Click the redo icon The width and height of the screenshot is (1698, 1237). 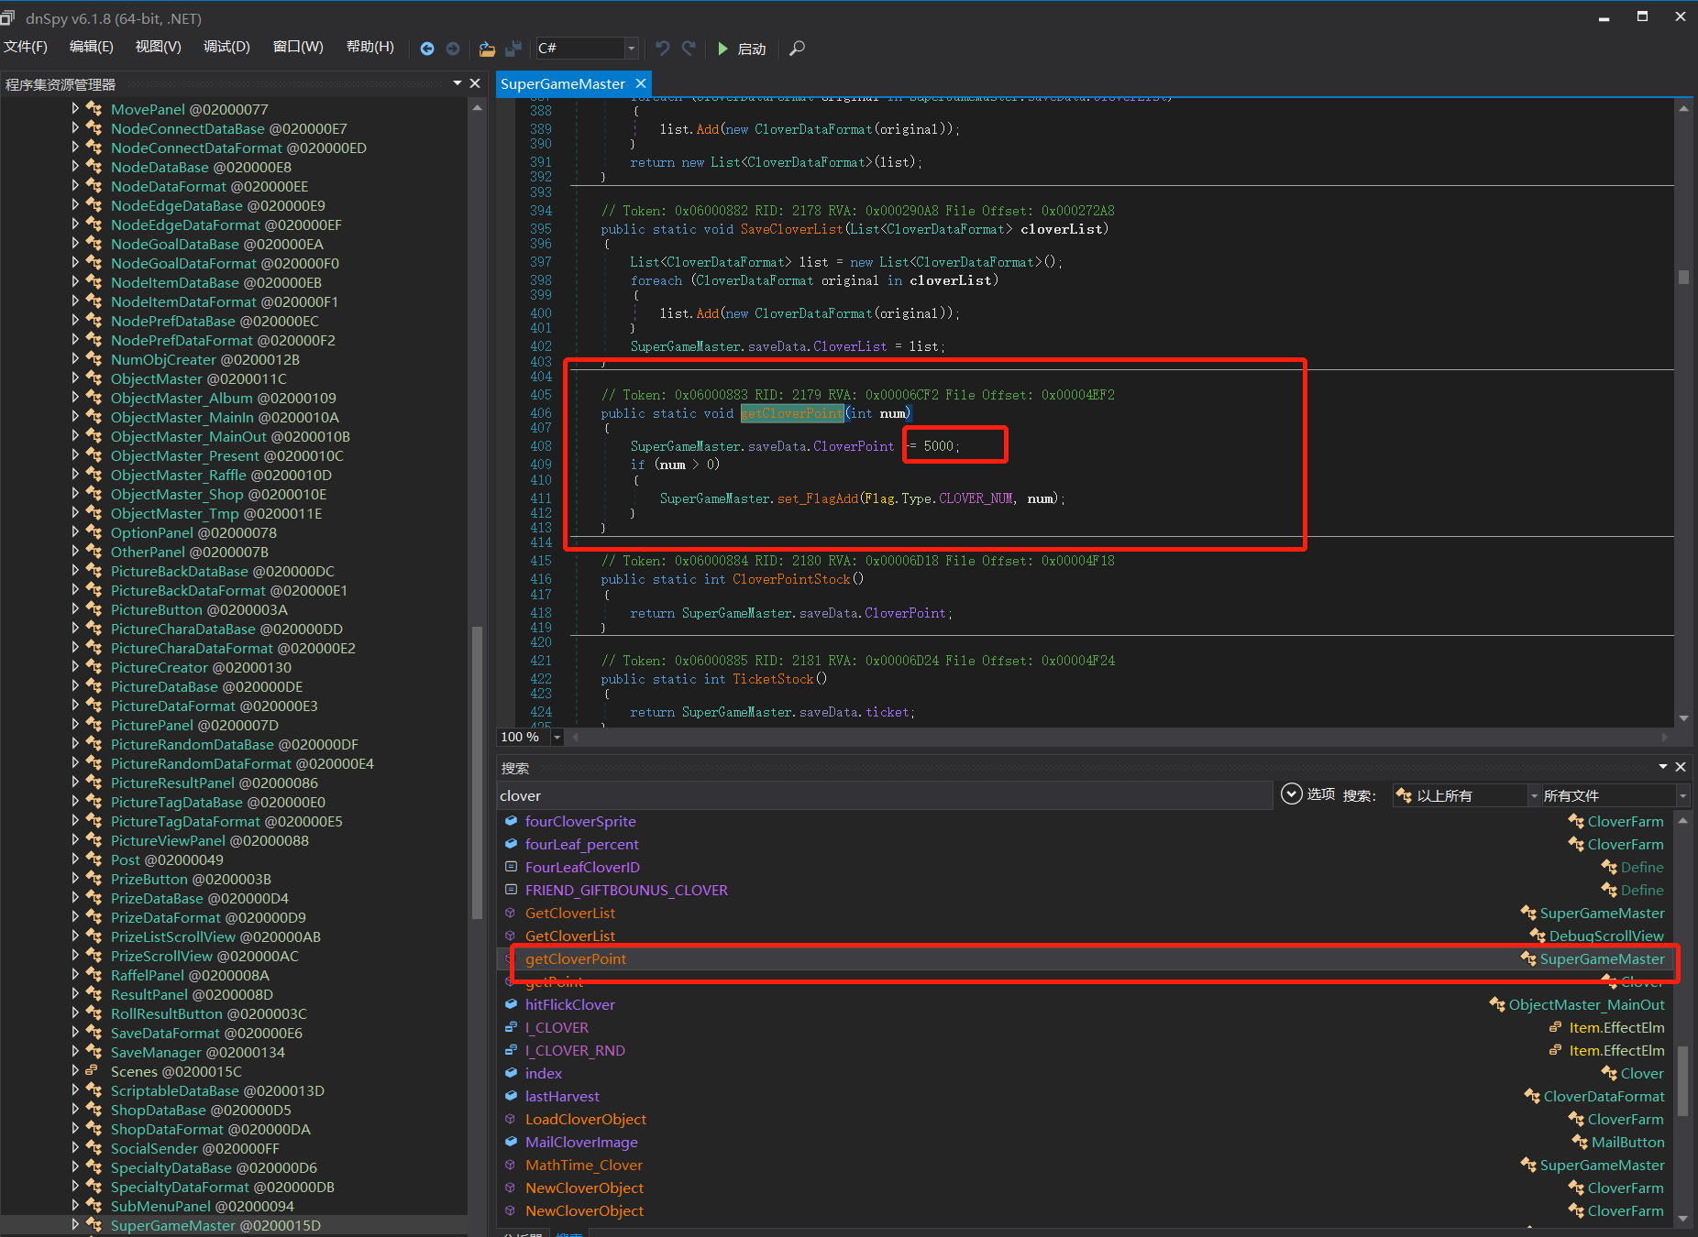point(689,49)
